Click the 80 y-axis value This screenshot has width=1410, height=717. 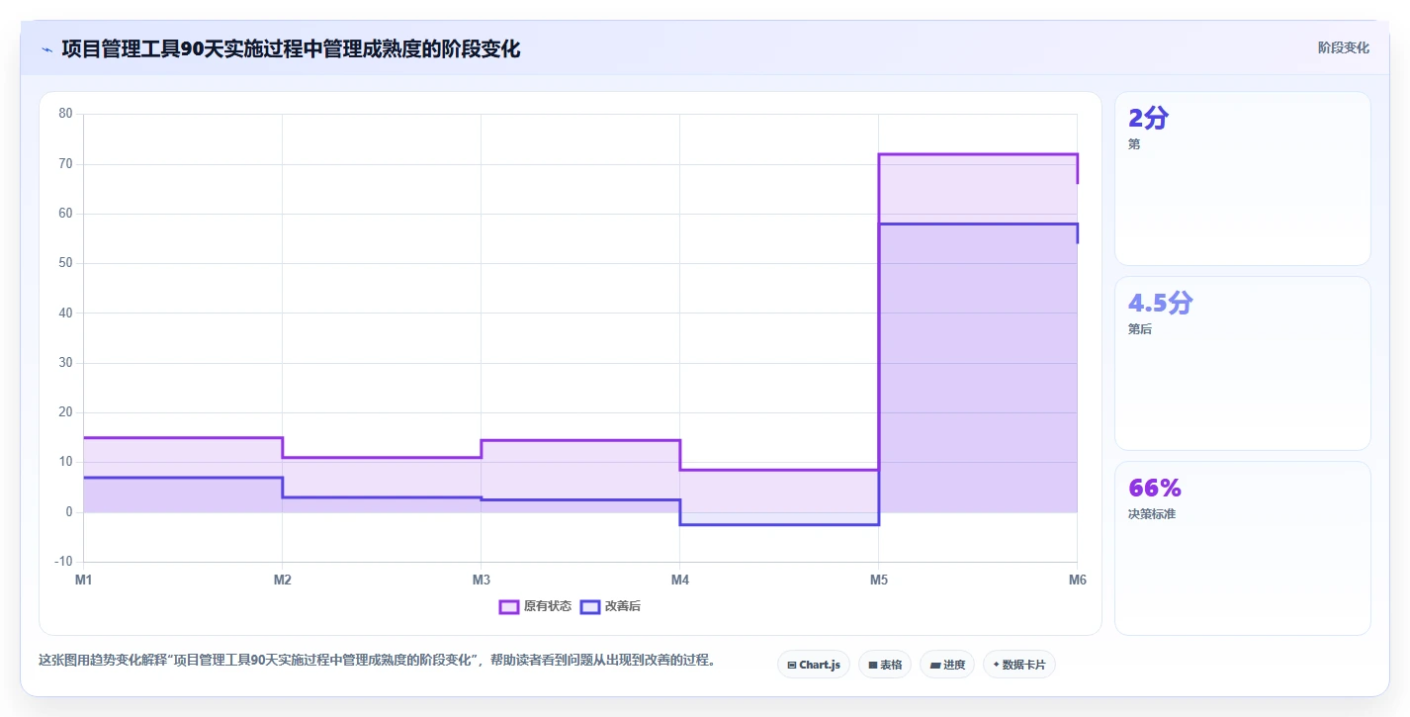(65, 114)
